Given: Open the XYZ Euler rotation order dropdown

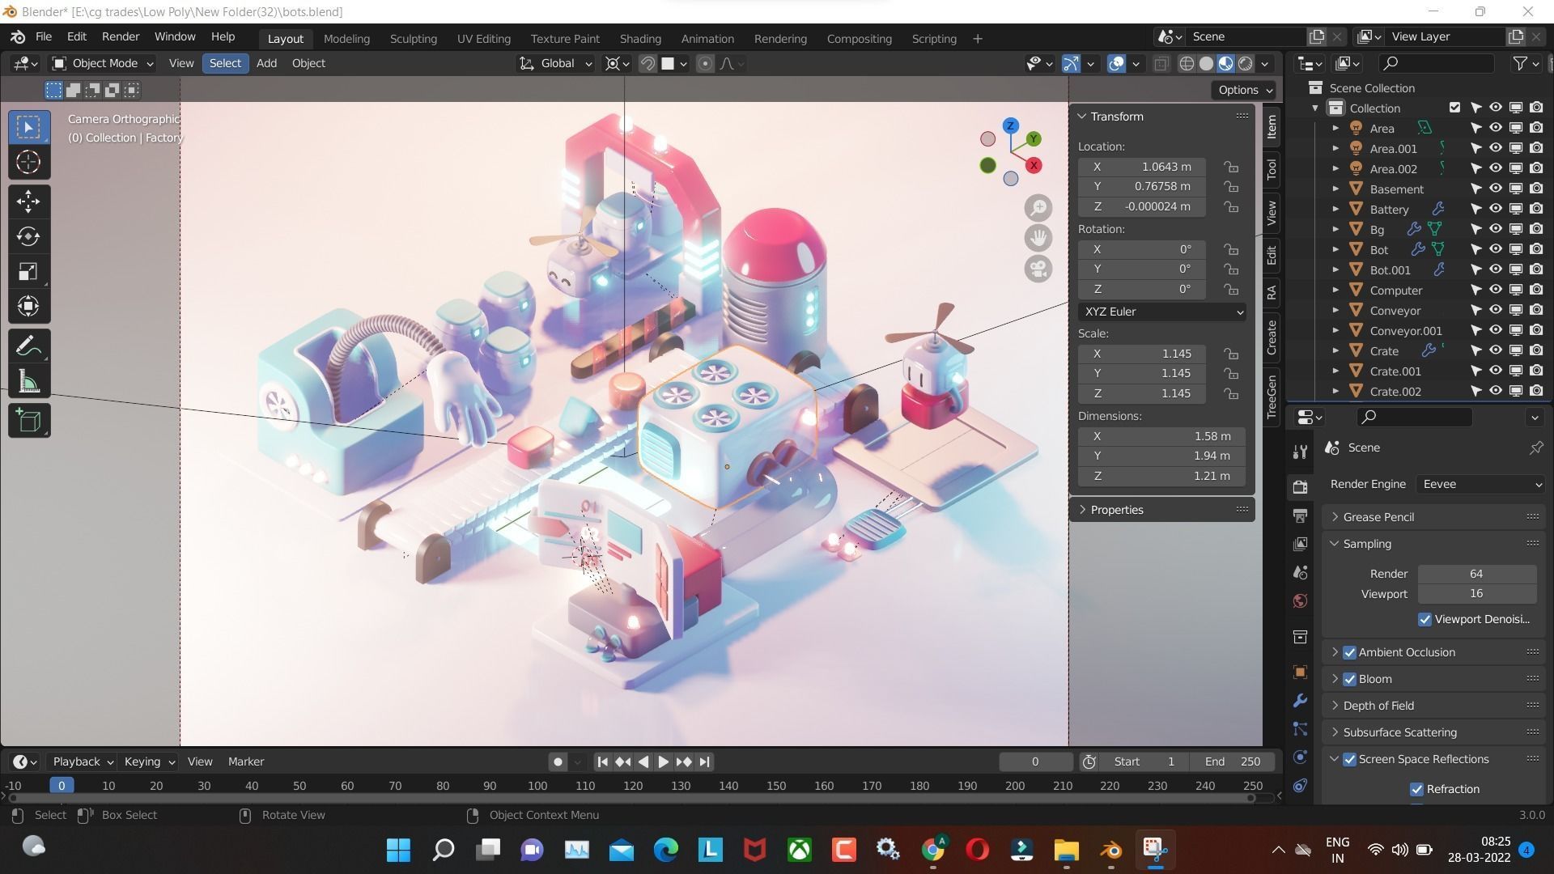Looking at the screenshot, I should 1161,312.
